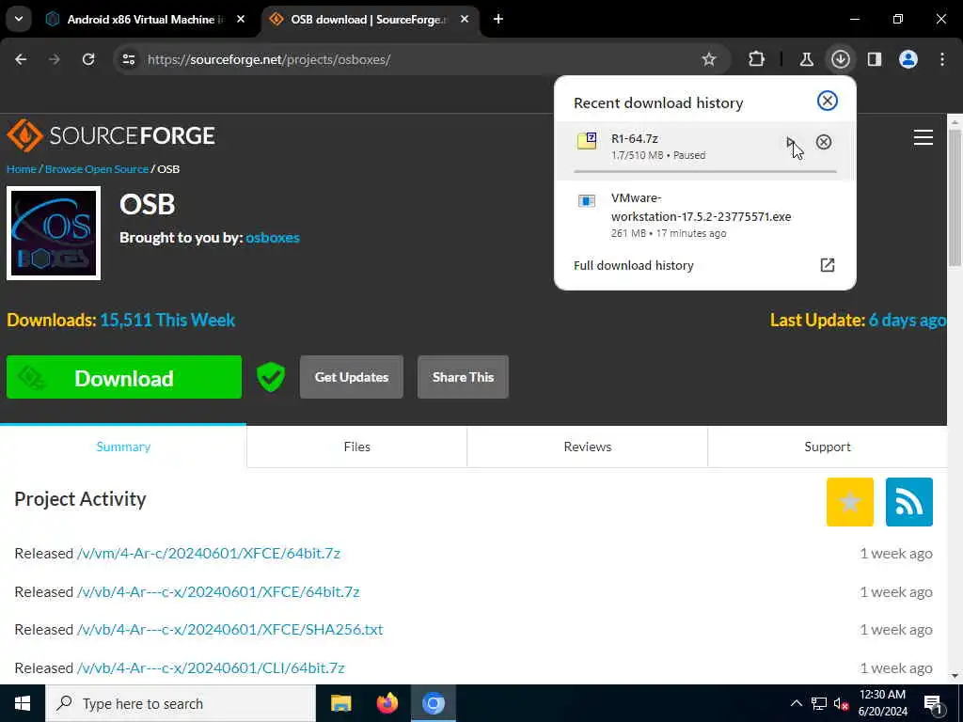Screen dimensions: 963x722
Task: Close the Recent download history popup
Action: [x=828, y=101]
